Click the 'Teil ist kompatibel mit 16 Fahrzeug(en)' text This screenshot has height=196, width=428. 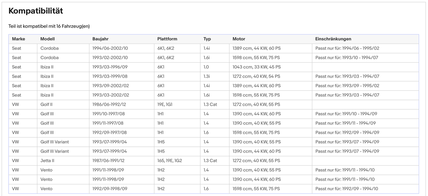[49, 26]
